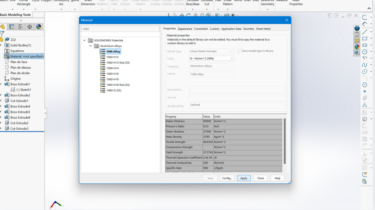The image size is (375, 210).
Task: Open the ConfigurationManager tab icon
Action: pos(21,27)
